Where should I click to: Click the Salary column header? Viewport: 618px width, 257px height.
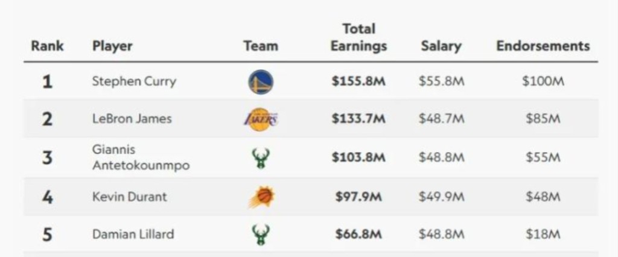[x=441, y=46]
